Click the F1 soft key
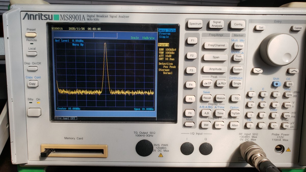The height and width of the screenshot is (172, 306). pos(192,41)
